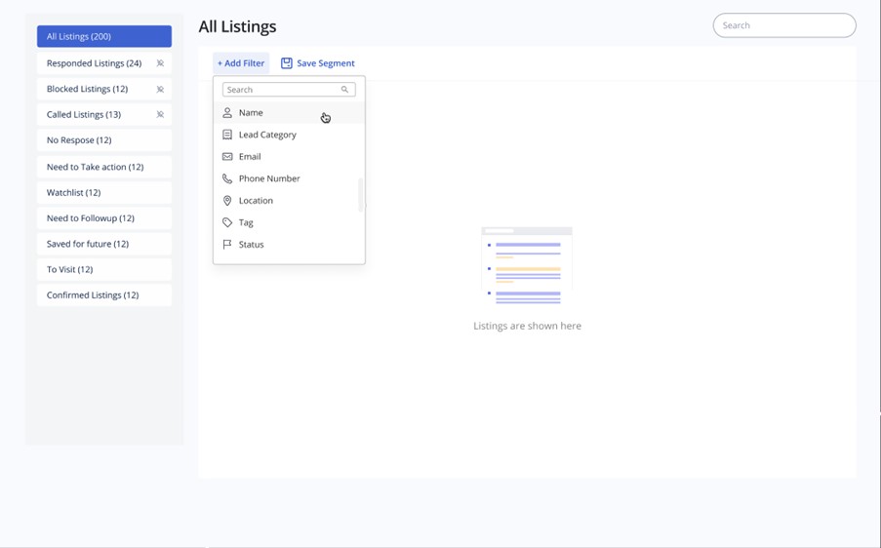Image resolution: width=881 pixels, height=548 pixels.
Task: Choose Lead Category from the filter list
Action: point(267,135)
